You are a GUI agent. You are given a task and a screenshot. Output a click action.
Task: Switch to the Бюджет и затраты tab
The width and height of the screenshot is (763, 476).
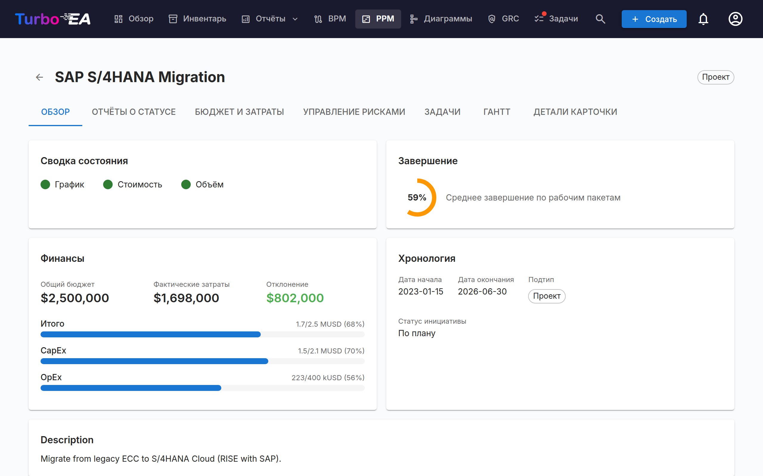(x=239, y=112)
